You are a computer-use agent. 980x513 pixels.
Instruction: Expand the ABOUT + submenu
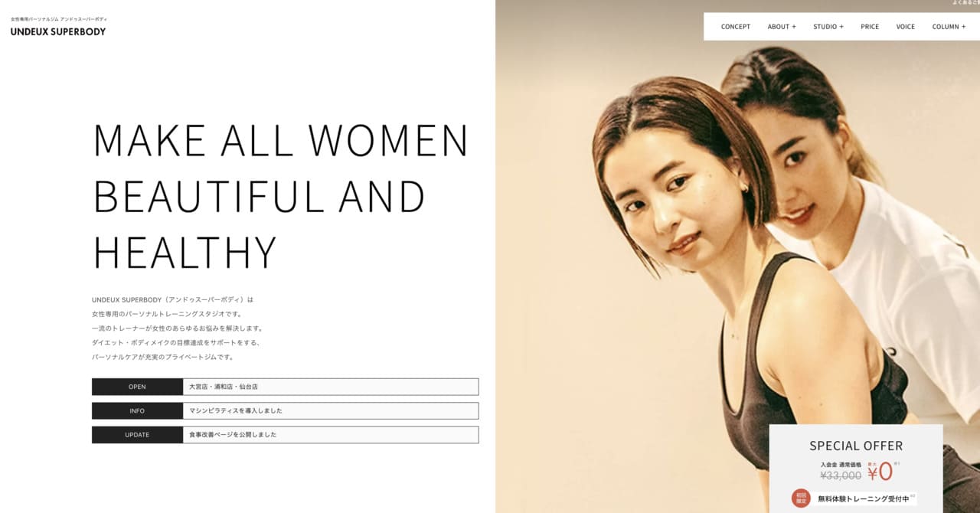click(x=782, y=27)
